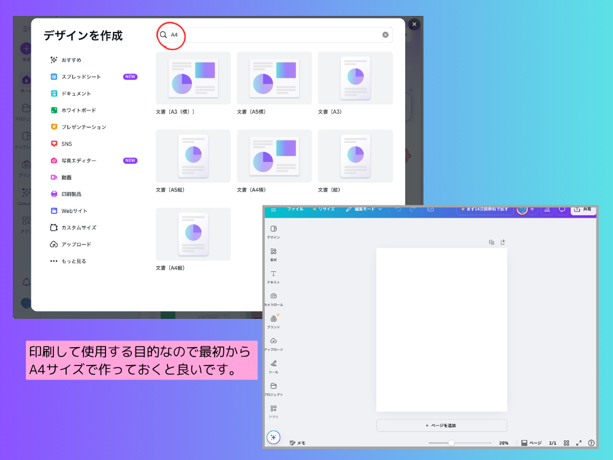
Task: Choose アップロード in the create dialog
Action: 70,245
